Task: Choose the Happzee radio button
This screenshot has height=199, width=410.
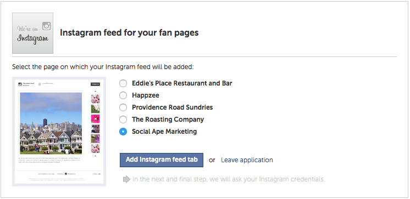Action: (x=123, y=95)
